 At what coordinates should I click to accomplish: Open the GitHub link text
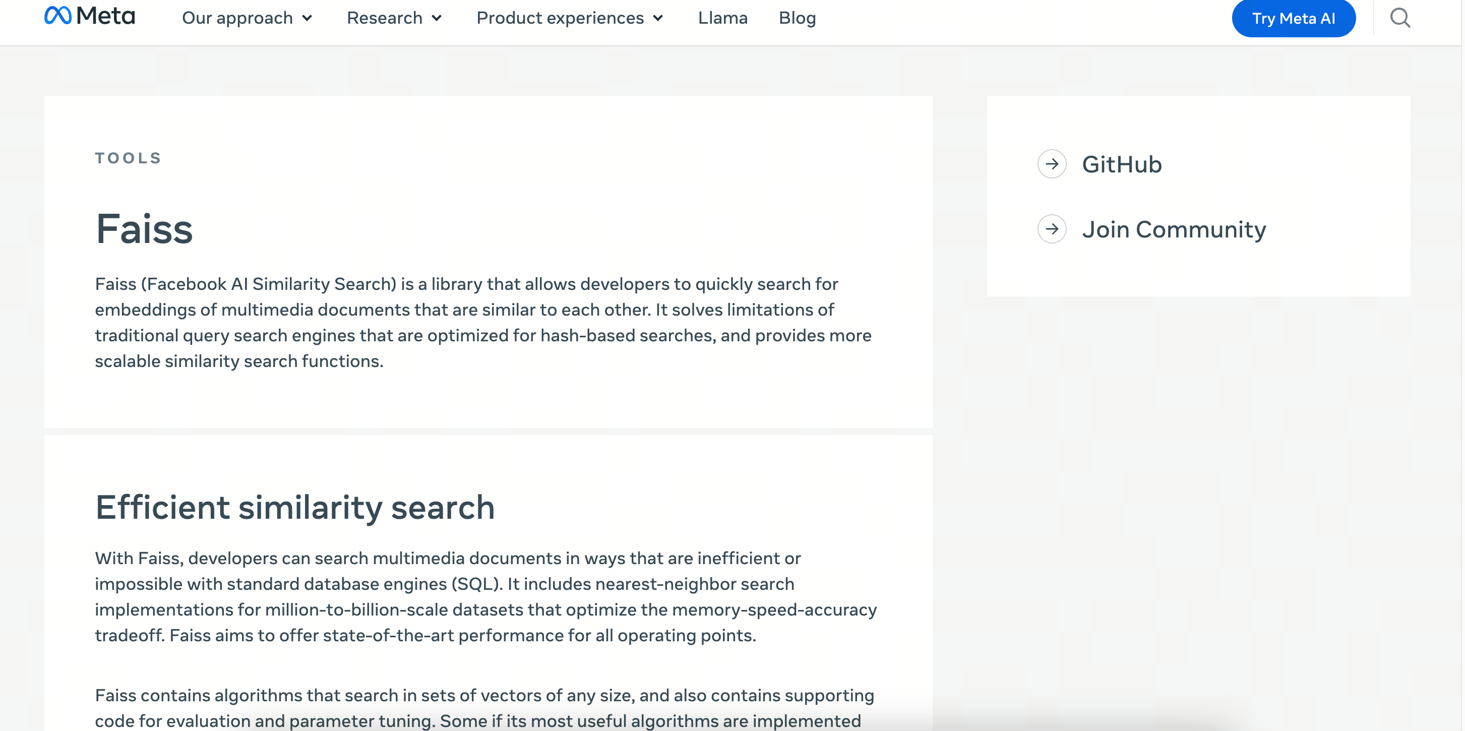pos(1122,164)
